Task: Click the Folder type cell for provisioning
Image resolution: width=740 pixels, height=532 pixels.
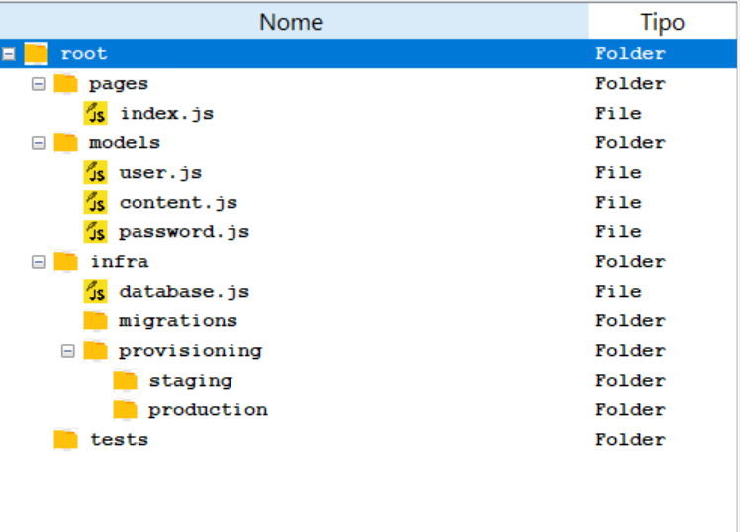Action: point(629,350)
